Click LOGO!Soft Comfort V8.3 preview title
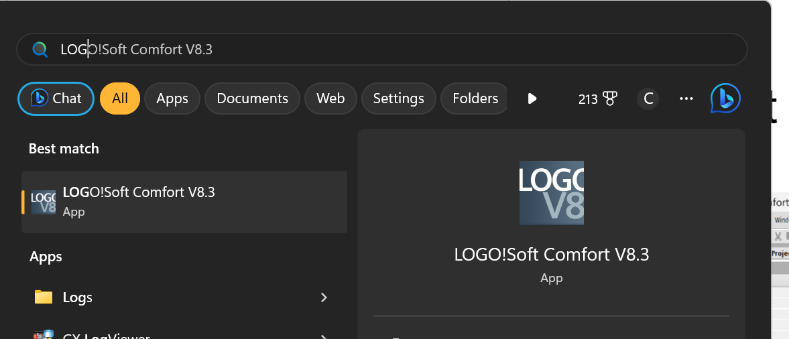Image resolution: width=789 pixels, height=339 pixels. 552,255
